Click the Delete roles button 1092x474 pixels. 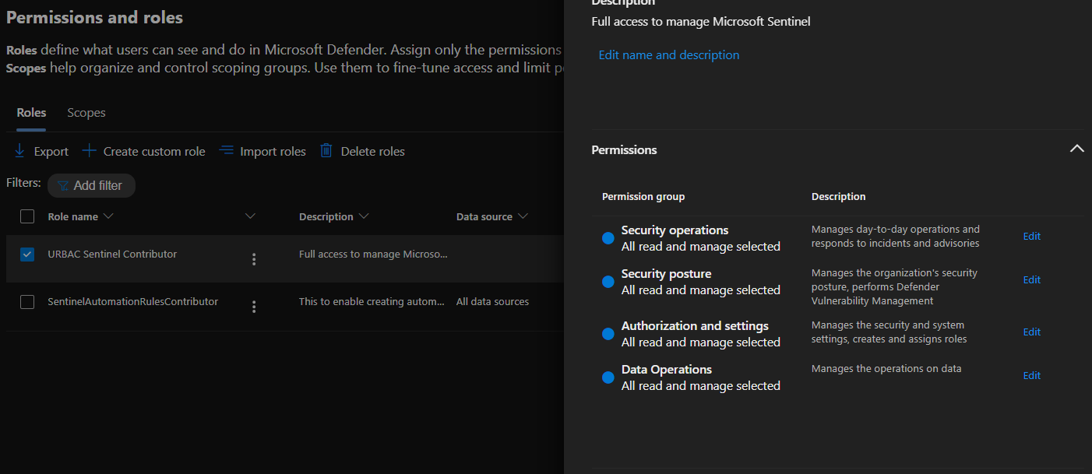point(362,151)
